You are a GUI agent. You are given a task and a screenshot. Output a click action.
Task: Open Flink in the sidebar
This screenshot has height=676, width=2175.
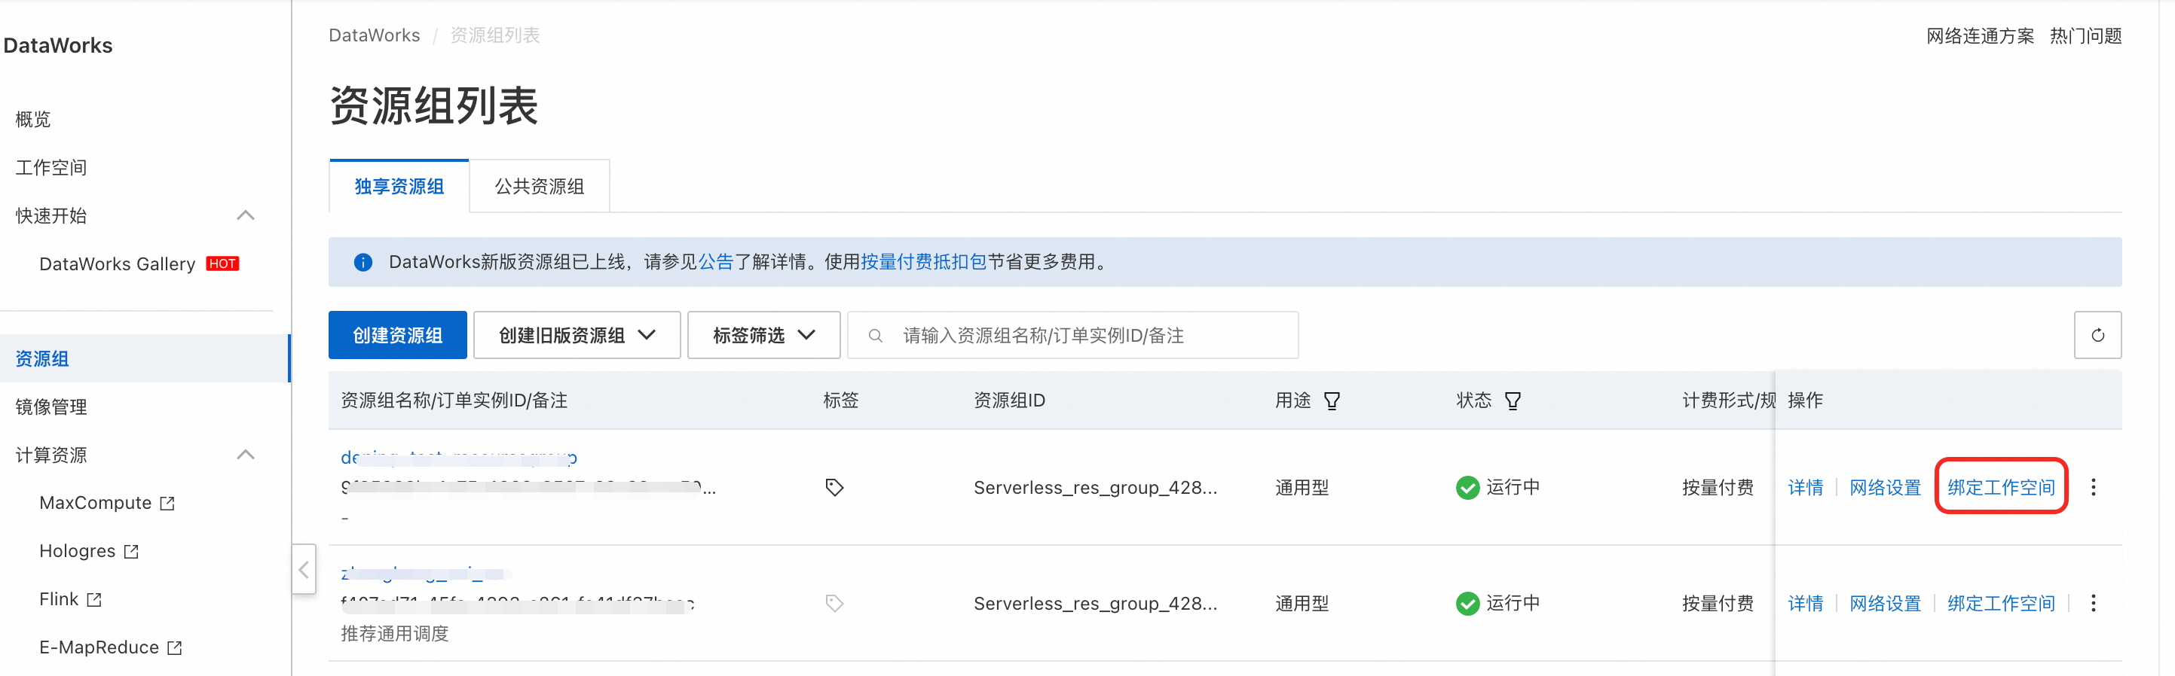tap(58, 599)
